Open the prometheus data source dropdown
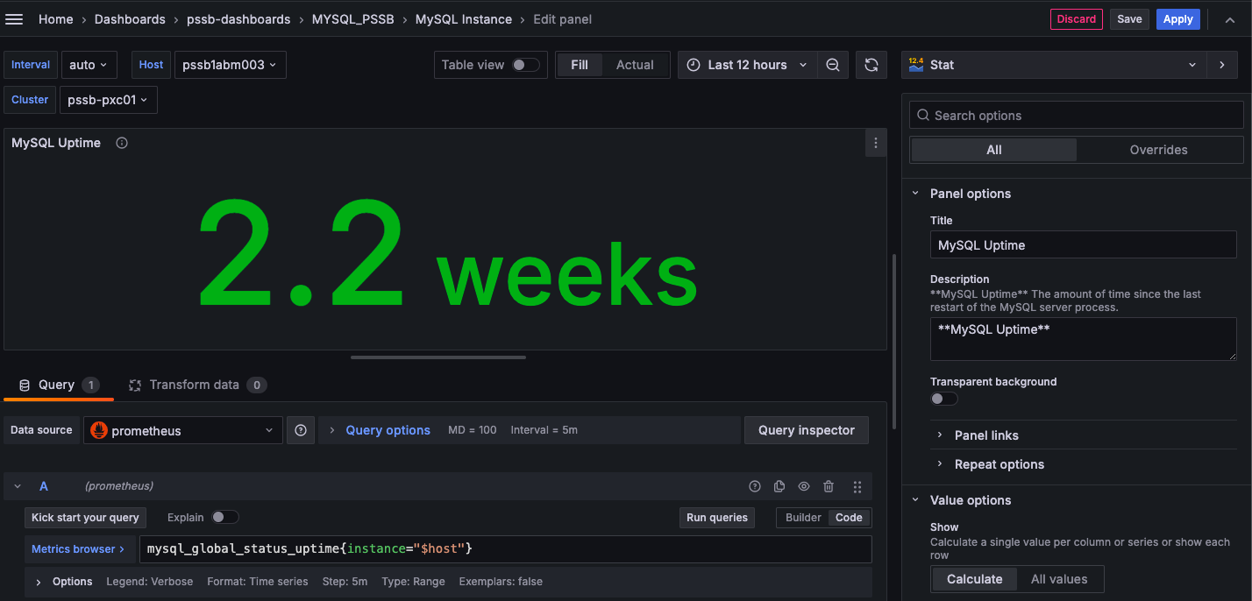1252x601 pixels. pyautogui.click(x=183, y=430)
